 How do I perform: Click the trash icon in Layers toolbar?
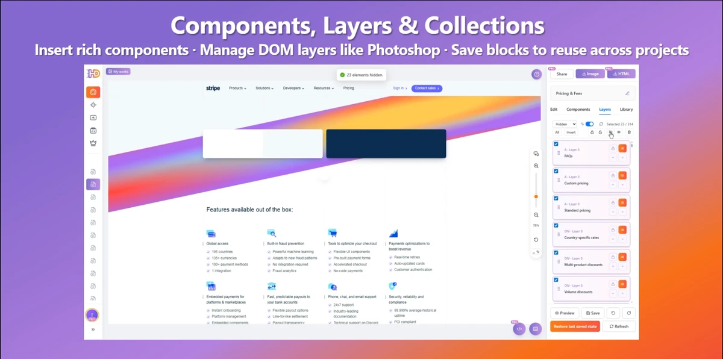[629, 133]
